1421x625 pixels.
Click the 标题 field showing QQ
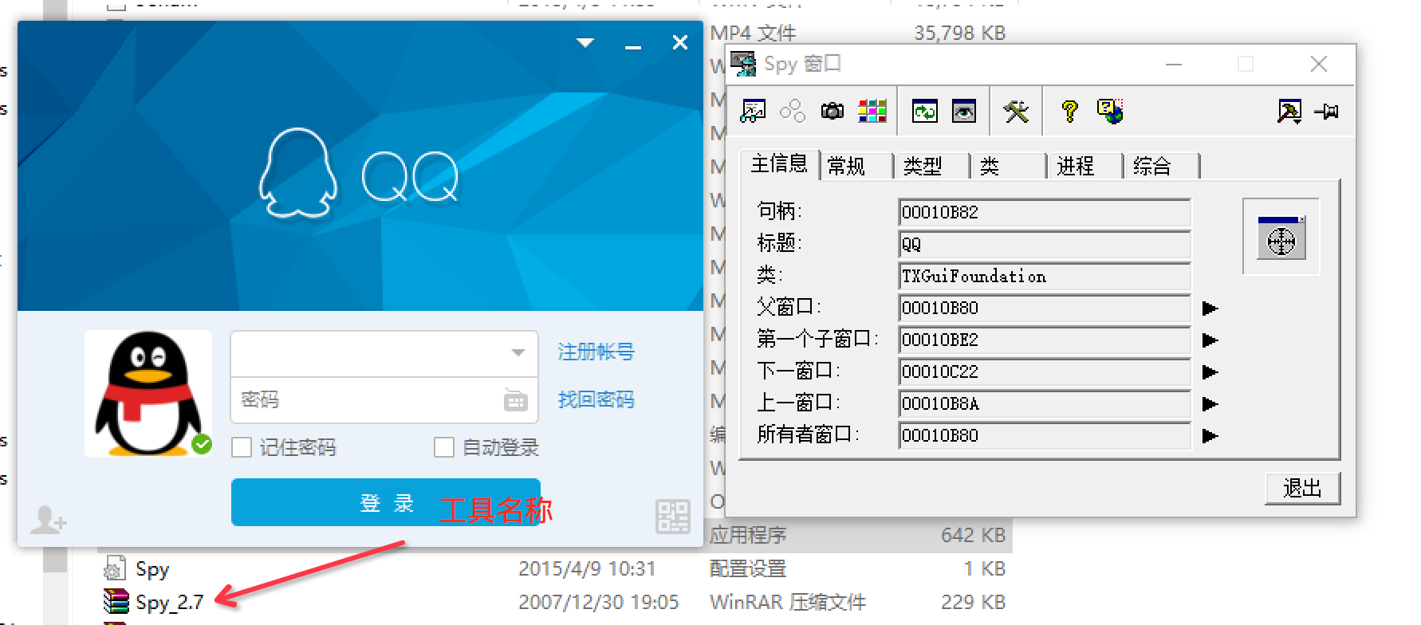1044,244
